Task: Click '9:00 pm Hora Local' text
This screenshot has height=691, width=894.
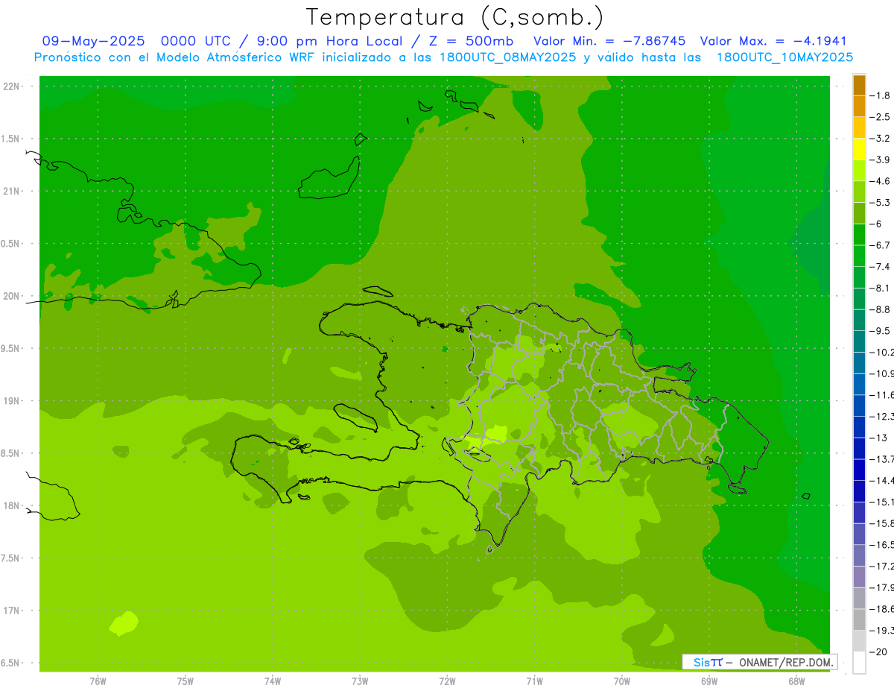Action: pyautogui.click(x=329, y=41)
